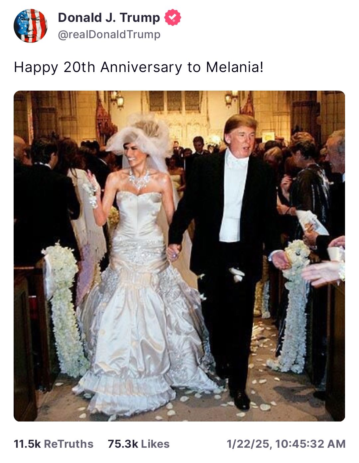Click the red verified checkmark badge

point(173,18)
